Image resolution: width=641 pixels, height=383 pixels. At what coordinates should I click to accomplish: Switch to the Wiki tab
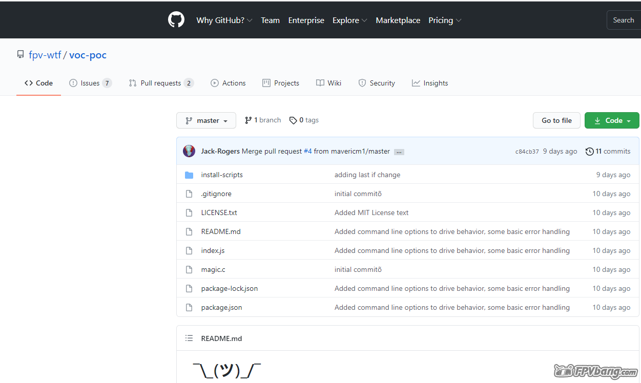click(x=329, y=83)
